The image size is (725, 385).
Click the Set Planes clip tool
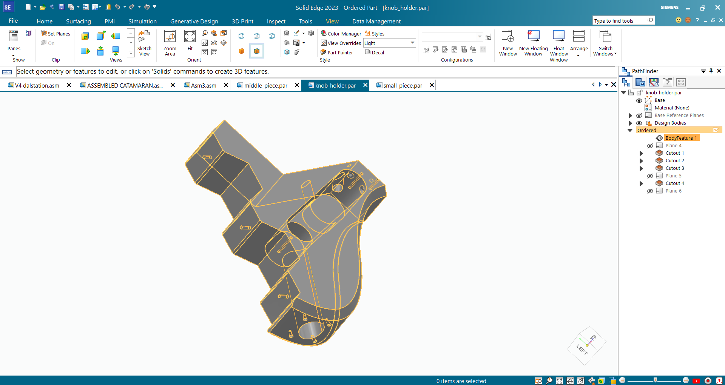[x=56, y=34]
